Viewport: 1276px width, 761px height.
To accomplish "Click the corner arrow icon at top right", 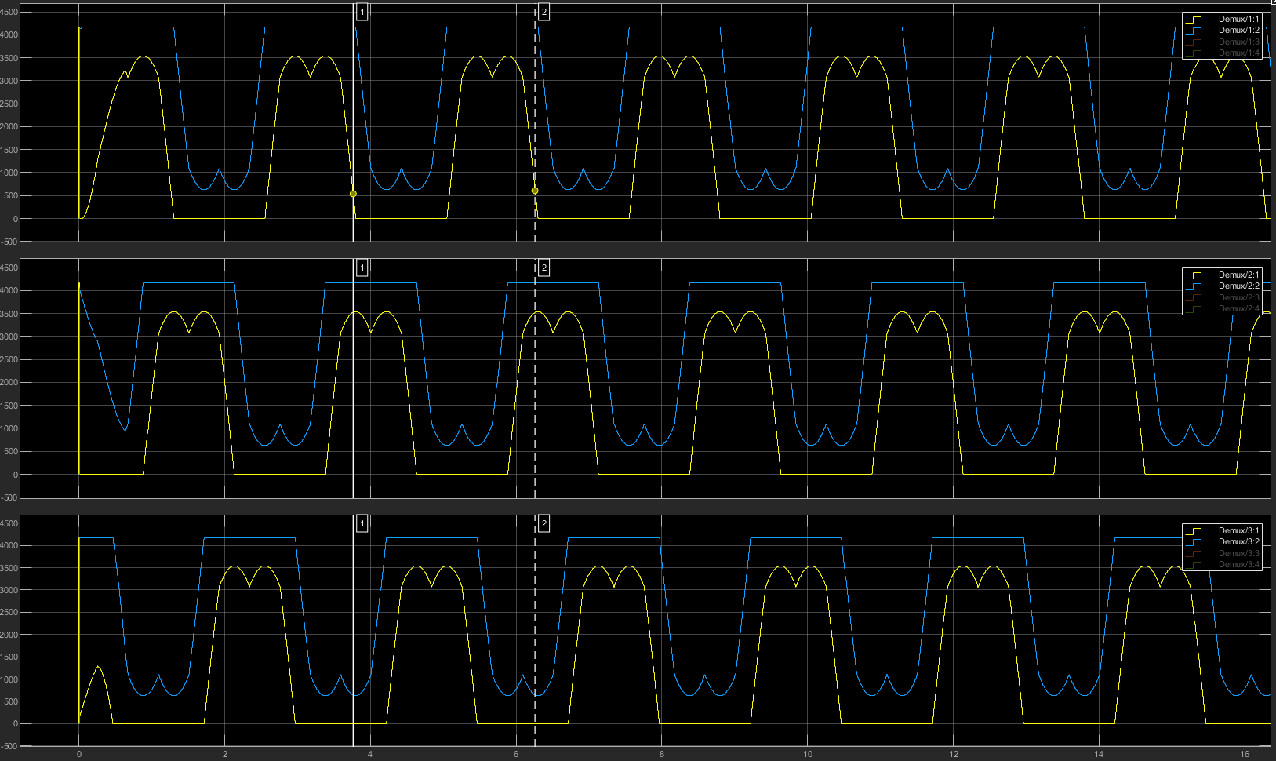I will coord(1273,2).
